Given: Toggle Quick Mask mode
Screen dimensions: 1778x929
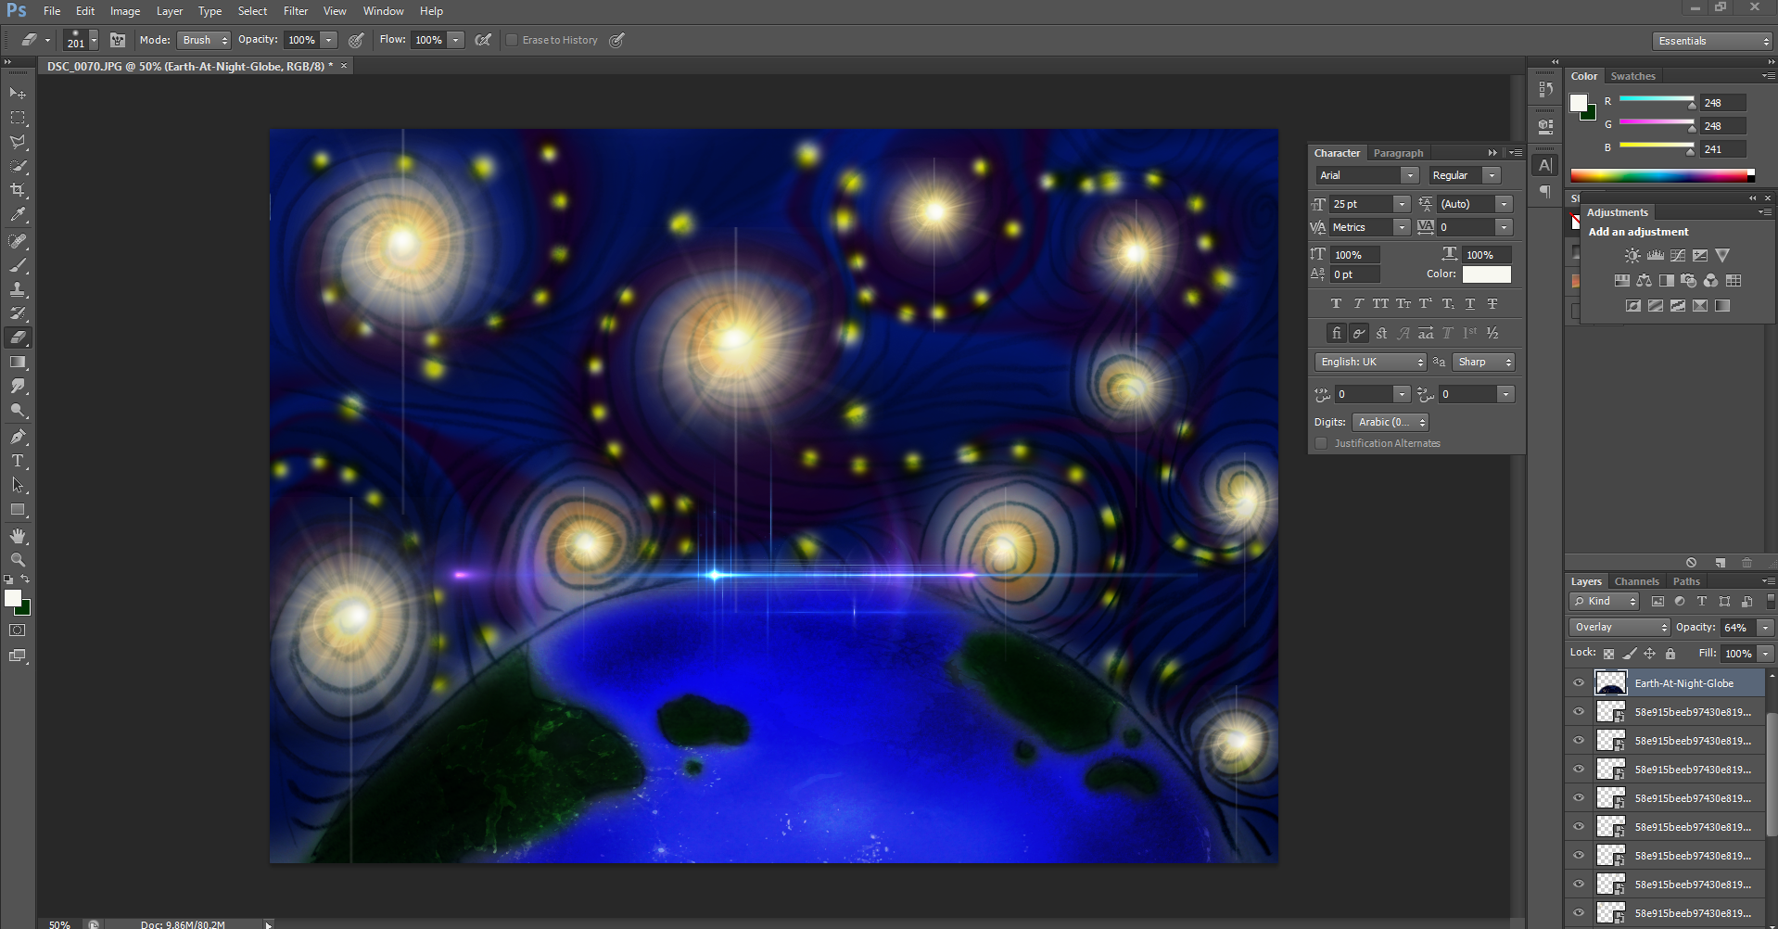Looking at the screenshot, I should [x=18, y=630].
